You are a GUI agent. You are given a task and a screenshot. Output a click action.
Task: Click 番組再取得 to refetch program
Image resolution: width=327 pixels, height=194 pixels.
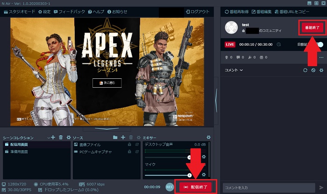tap(237, 12)
